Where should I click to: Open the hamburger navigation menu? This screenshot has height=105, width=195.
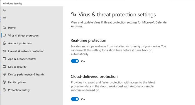(x=4, y=18)
